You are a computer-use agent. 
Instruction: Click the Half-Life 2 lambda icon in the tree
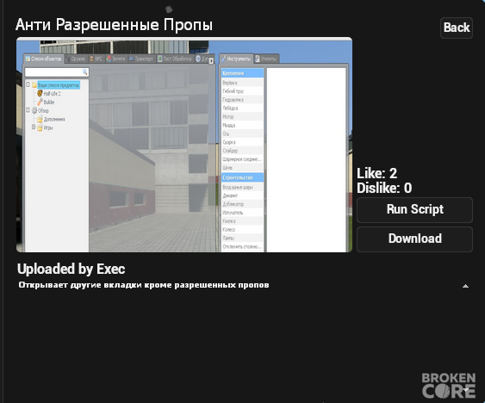click(x=40, y=93)
